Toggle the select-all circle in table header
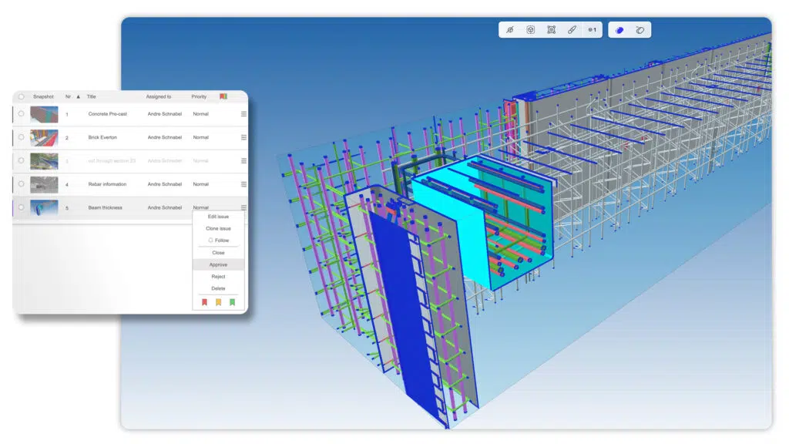This screenshot has height=444, width=789. tap(21, 97)
